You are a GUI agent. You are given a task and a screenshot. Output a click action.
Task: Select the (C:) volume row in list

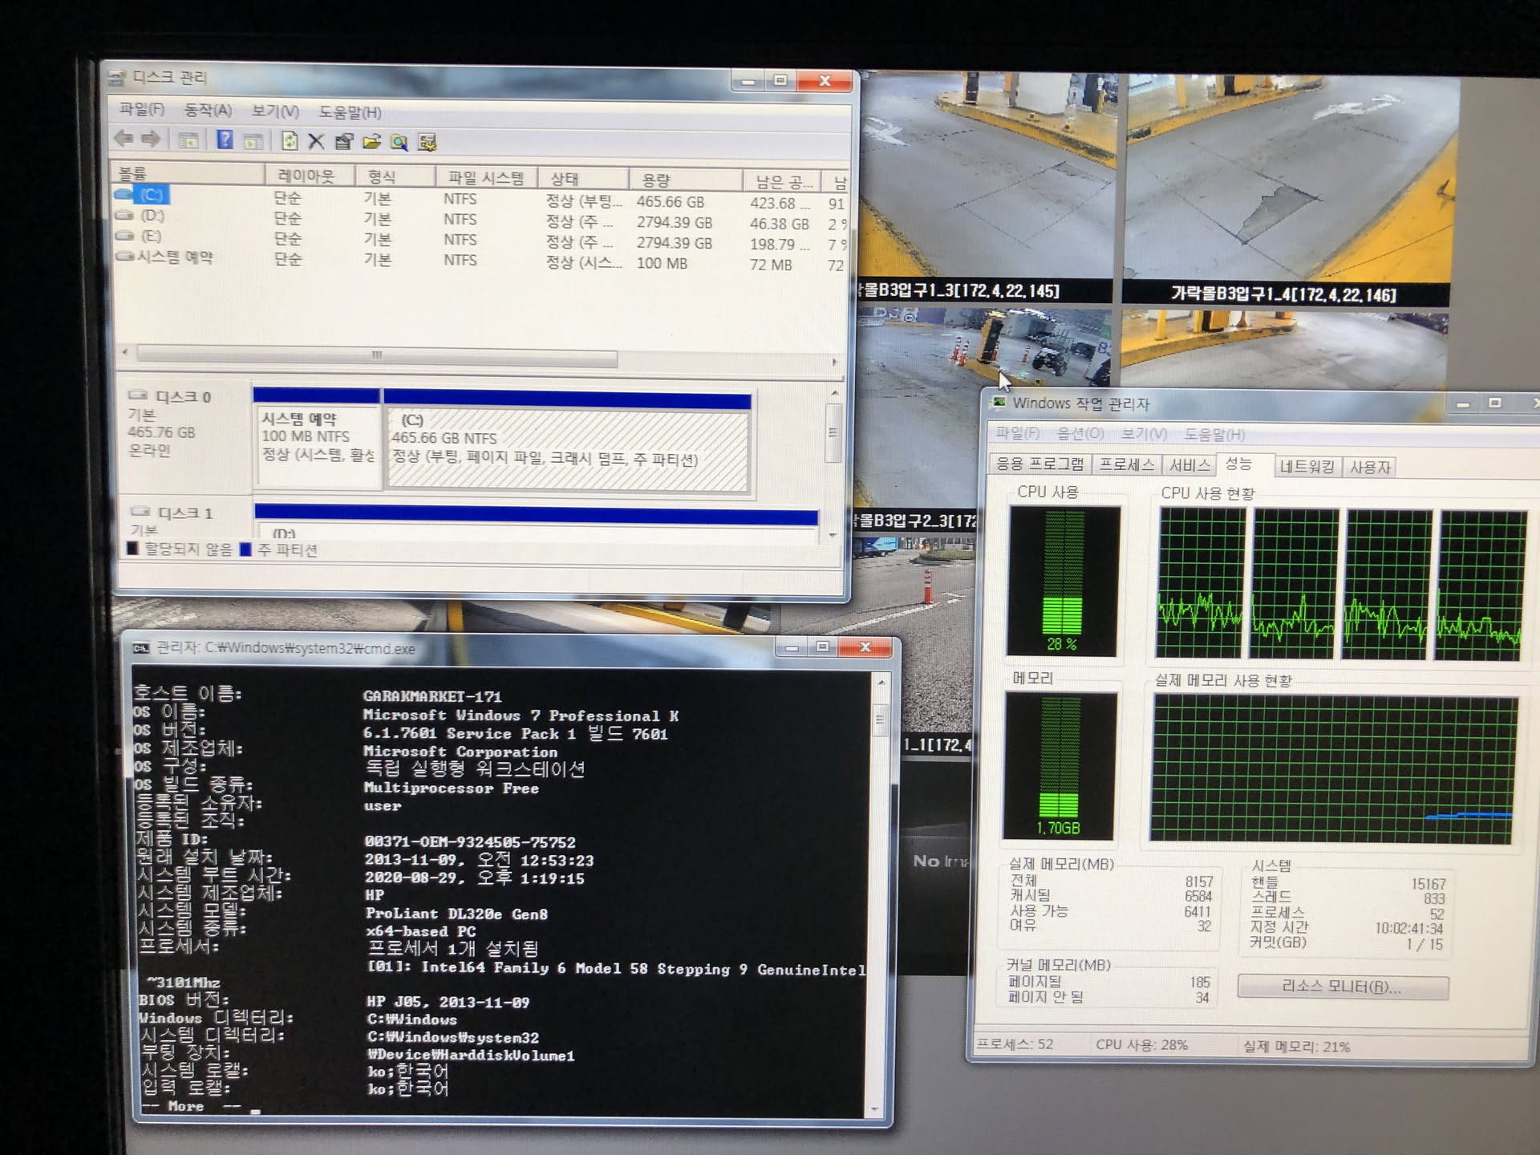[x=152, y=195]
